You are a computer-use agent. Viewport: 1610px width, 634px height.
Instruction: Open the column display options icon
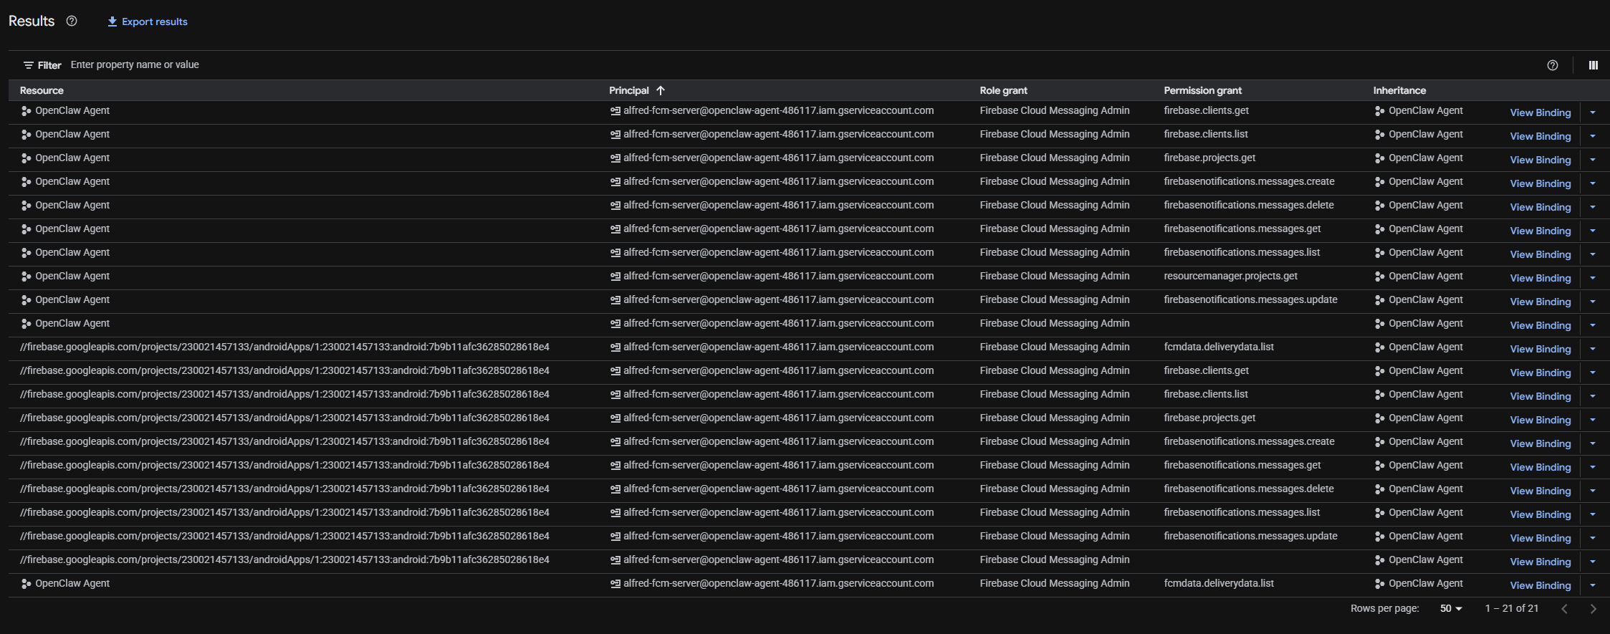(1593, 65)
